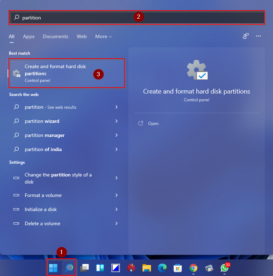The width and height of the screenshot is (273, 276).
Task: Expand the More filter dropdown
Action: pyautogui.click(x=104, y=36)
